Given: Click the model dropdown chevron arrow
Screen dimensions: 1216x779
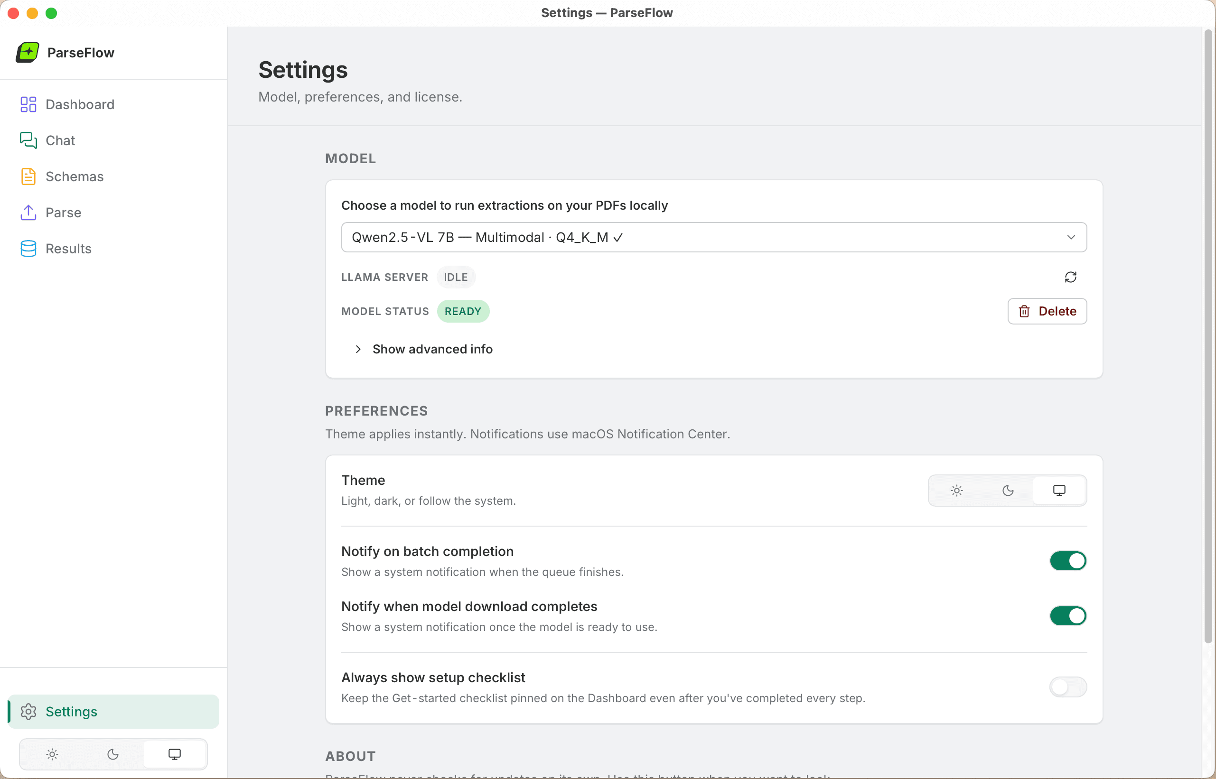Looking at the screenshot, I should coord(1071,237).
